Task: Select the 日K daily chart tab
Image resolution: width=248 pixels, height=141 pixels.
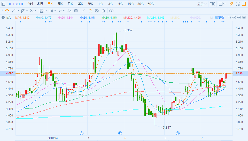Action: tap(50, 4)
